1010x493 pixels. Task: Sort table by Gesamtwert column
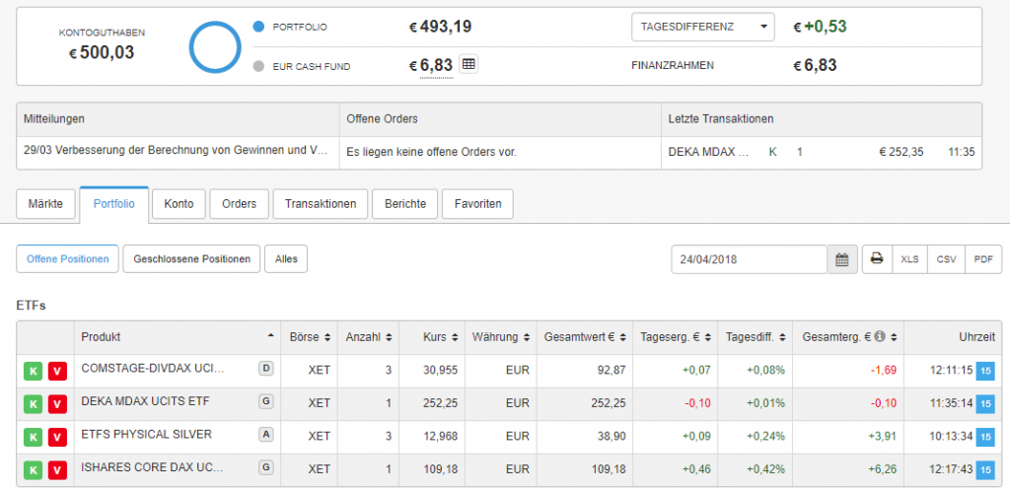[582, 337]
